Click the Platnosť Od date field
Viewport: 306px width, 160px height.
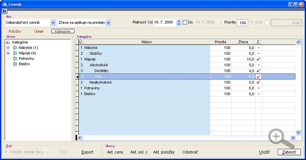coord(165,22)
